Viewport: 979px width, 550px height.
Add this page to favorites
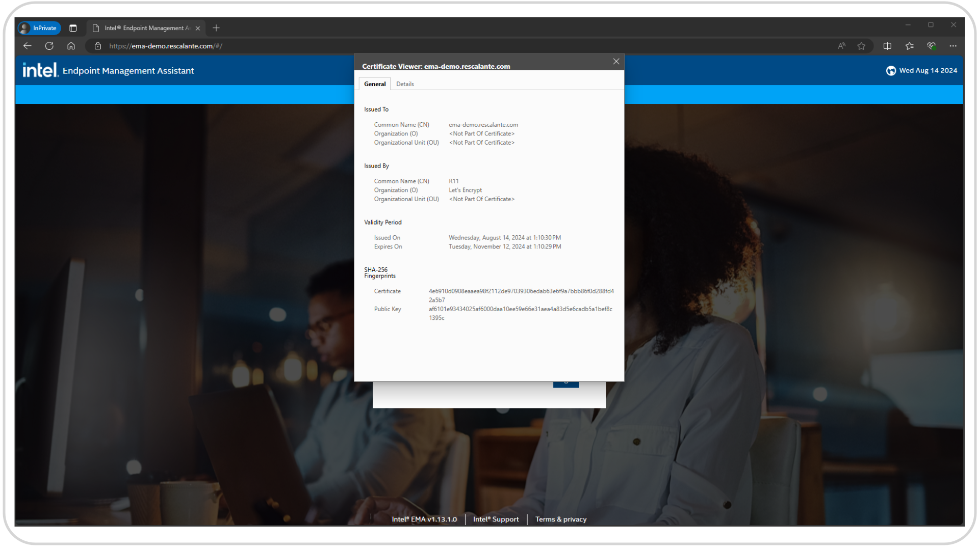coord(862,46)
